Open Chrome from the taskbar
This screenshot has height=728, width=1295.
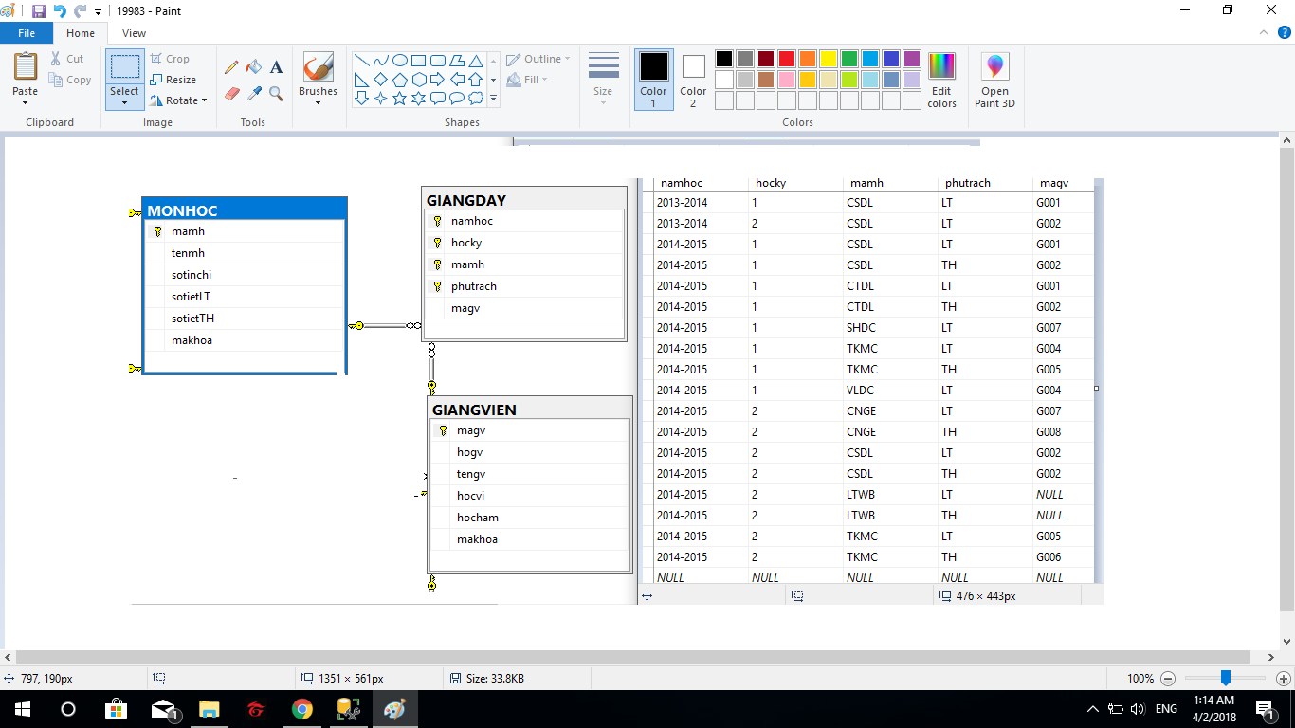point(302,709)
